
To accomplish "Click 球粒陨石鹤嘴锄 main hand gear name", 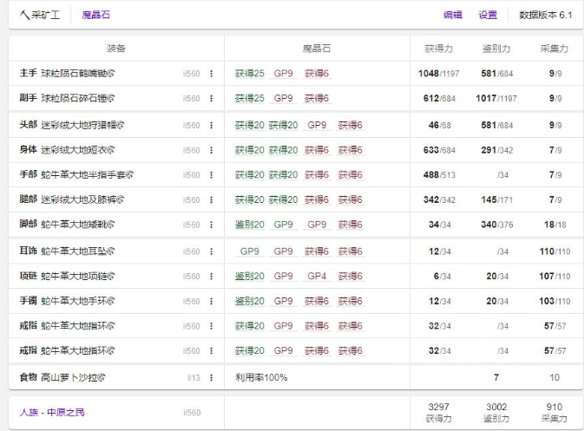I will pyautogui.click(x=74, y=74).
